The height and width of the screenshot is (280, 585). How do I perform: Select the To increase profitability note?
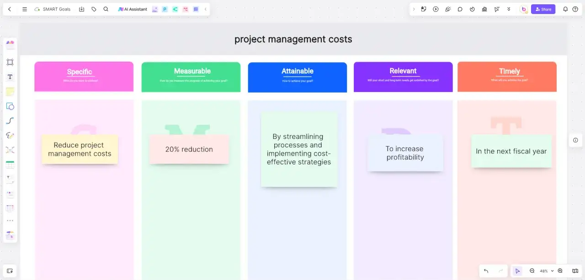405,153
